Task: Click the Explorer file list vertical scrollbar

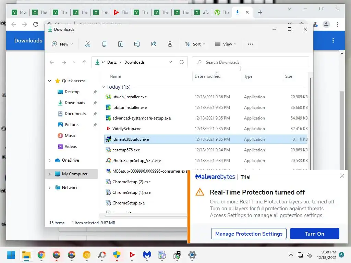Action: (x=310, y=123)
